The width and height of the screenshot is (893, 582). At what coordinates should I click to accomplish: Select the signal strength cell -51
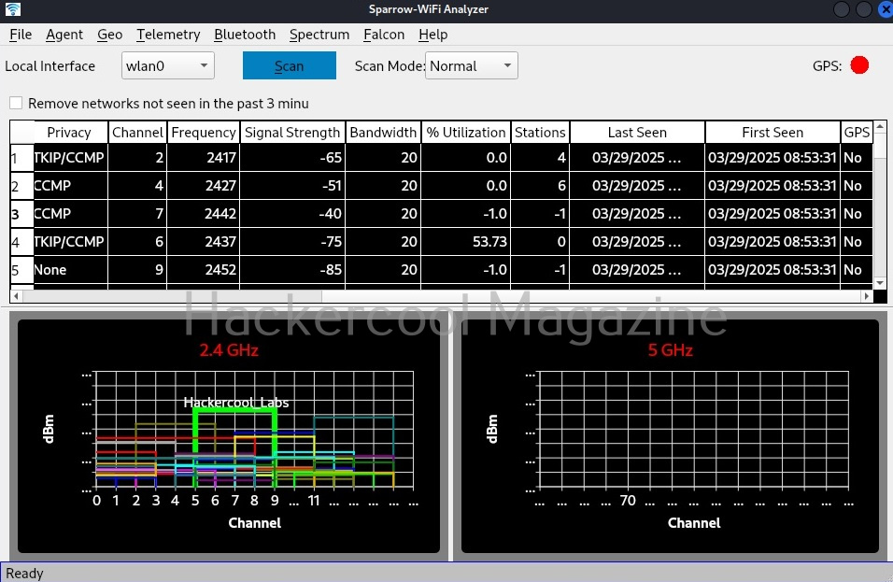292,186
